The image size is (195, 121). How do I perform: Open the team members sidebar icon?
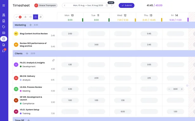tap(3, 15)
